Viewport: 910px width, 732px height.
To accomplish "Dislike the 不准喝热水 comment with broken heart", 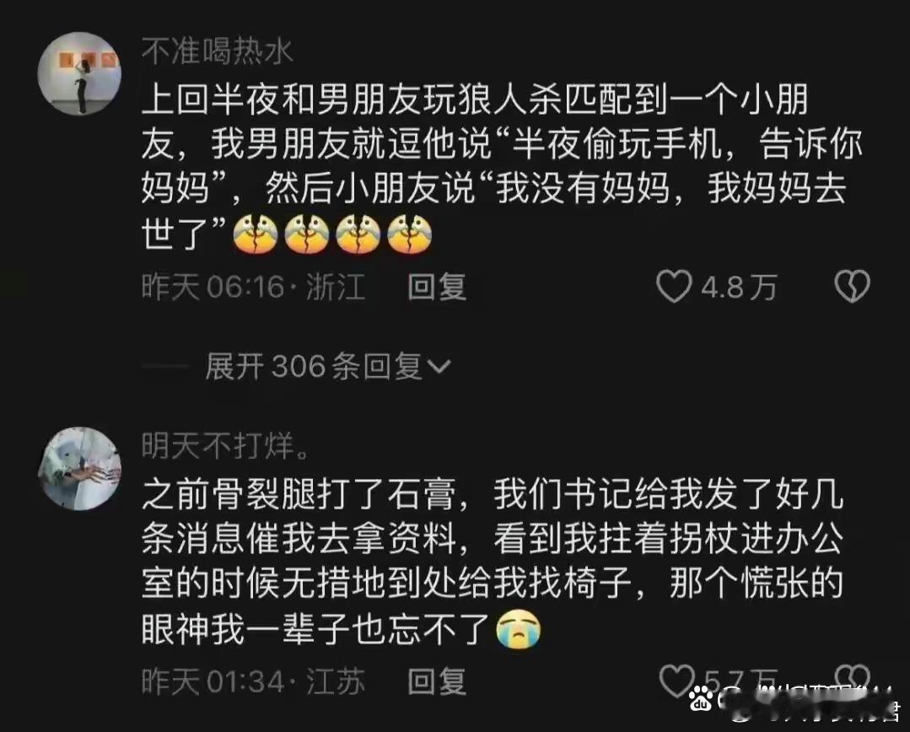I will (x=852, y=286).
